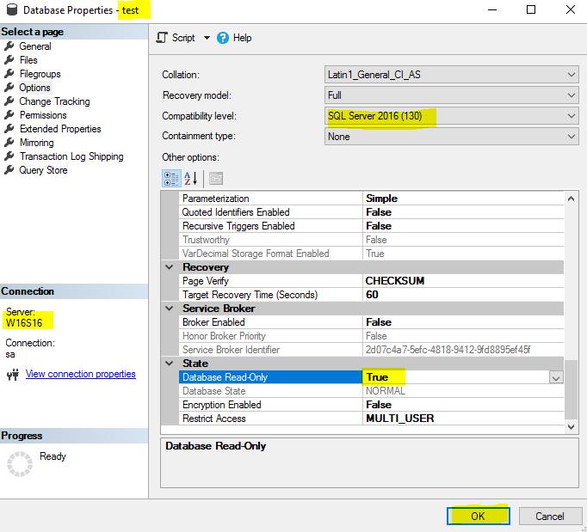587x532 pixels.
Task: Open the Script dropdown arrow
Action: 207,38
